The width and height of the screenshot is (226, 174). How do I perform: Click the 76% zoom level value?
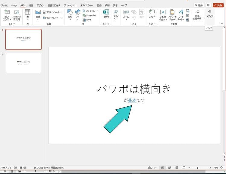pyautogui.click(x=216, y=168)
